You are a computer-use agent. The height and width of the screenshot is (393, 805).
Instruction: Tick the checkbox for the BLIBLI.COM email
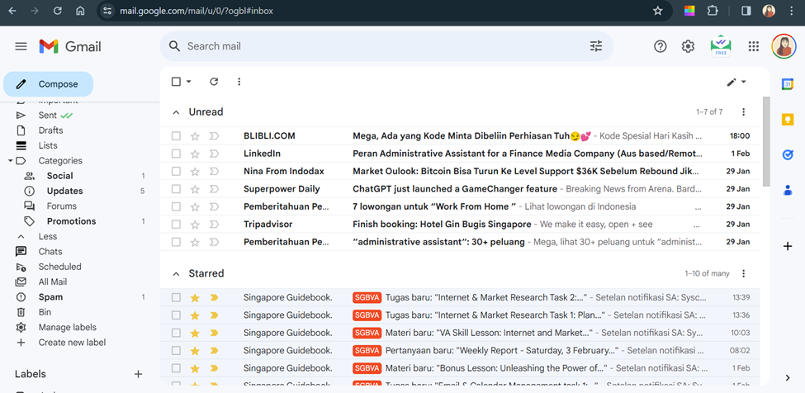176,136
